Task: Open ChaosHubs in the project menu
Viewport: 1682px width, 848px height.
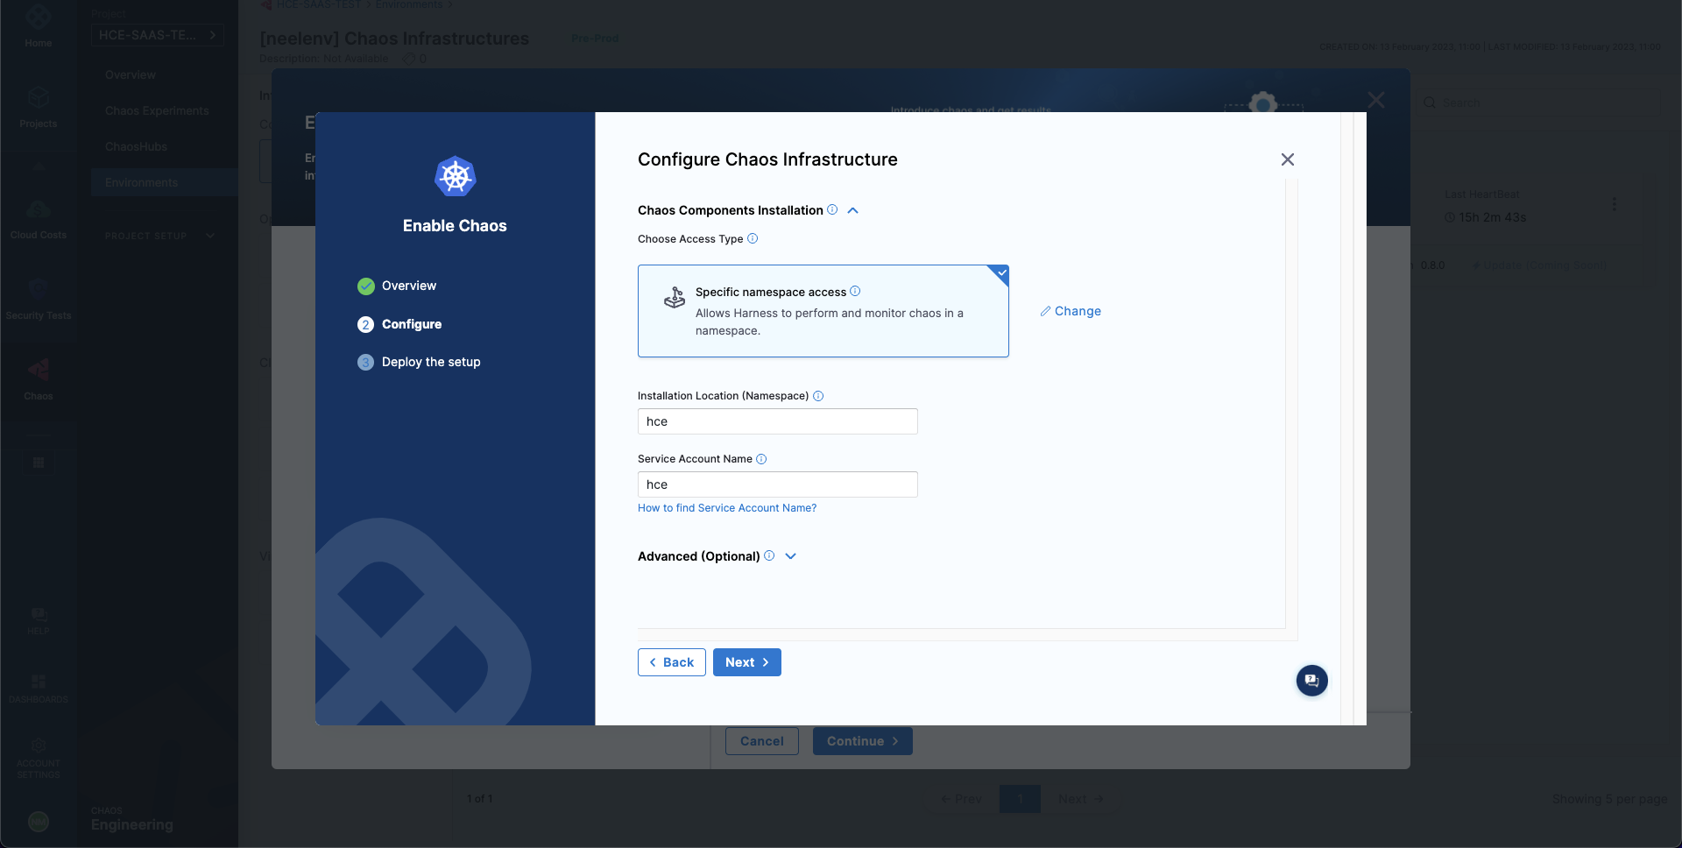Action: pyautogui.click(x=136, y=147)
